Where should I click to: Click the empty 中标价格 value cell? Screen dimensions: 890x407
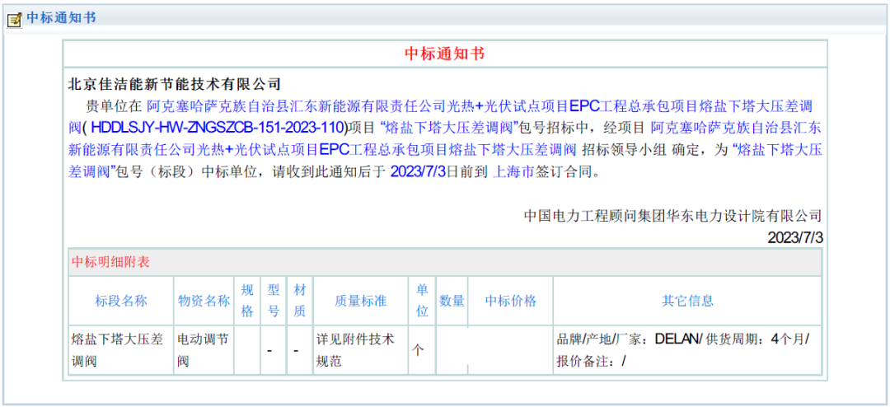click(510, 349)
